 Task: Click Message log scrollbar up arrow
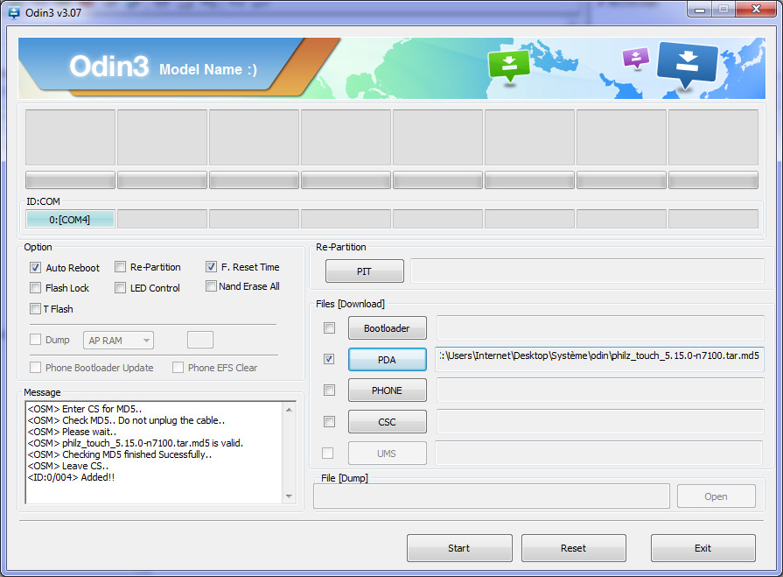point(289,410)
